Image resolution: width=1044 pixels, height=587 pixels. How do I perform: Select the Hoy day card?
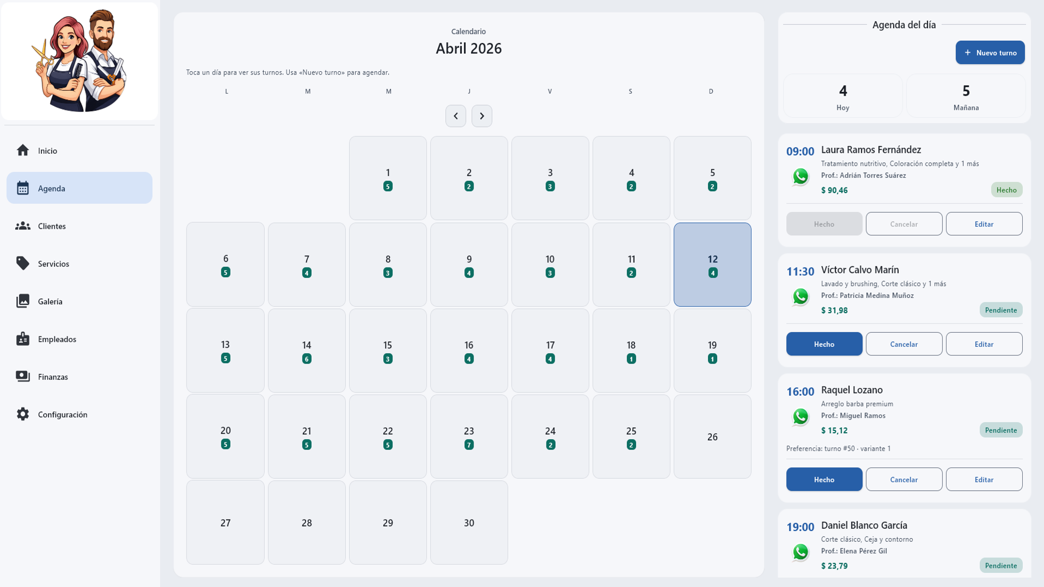tap(843, 96)
